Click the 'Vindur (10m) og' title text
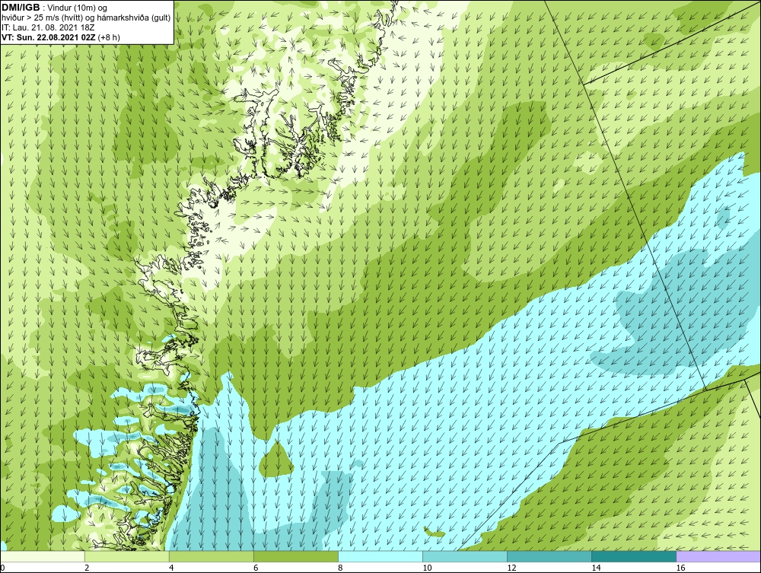 pos(78,8)
